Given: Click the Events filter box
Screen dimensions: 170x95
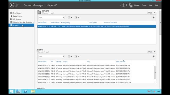Looking at the screenshot, I should point(50,56).
